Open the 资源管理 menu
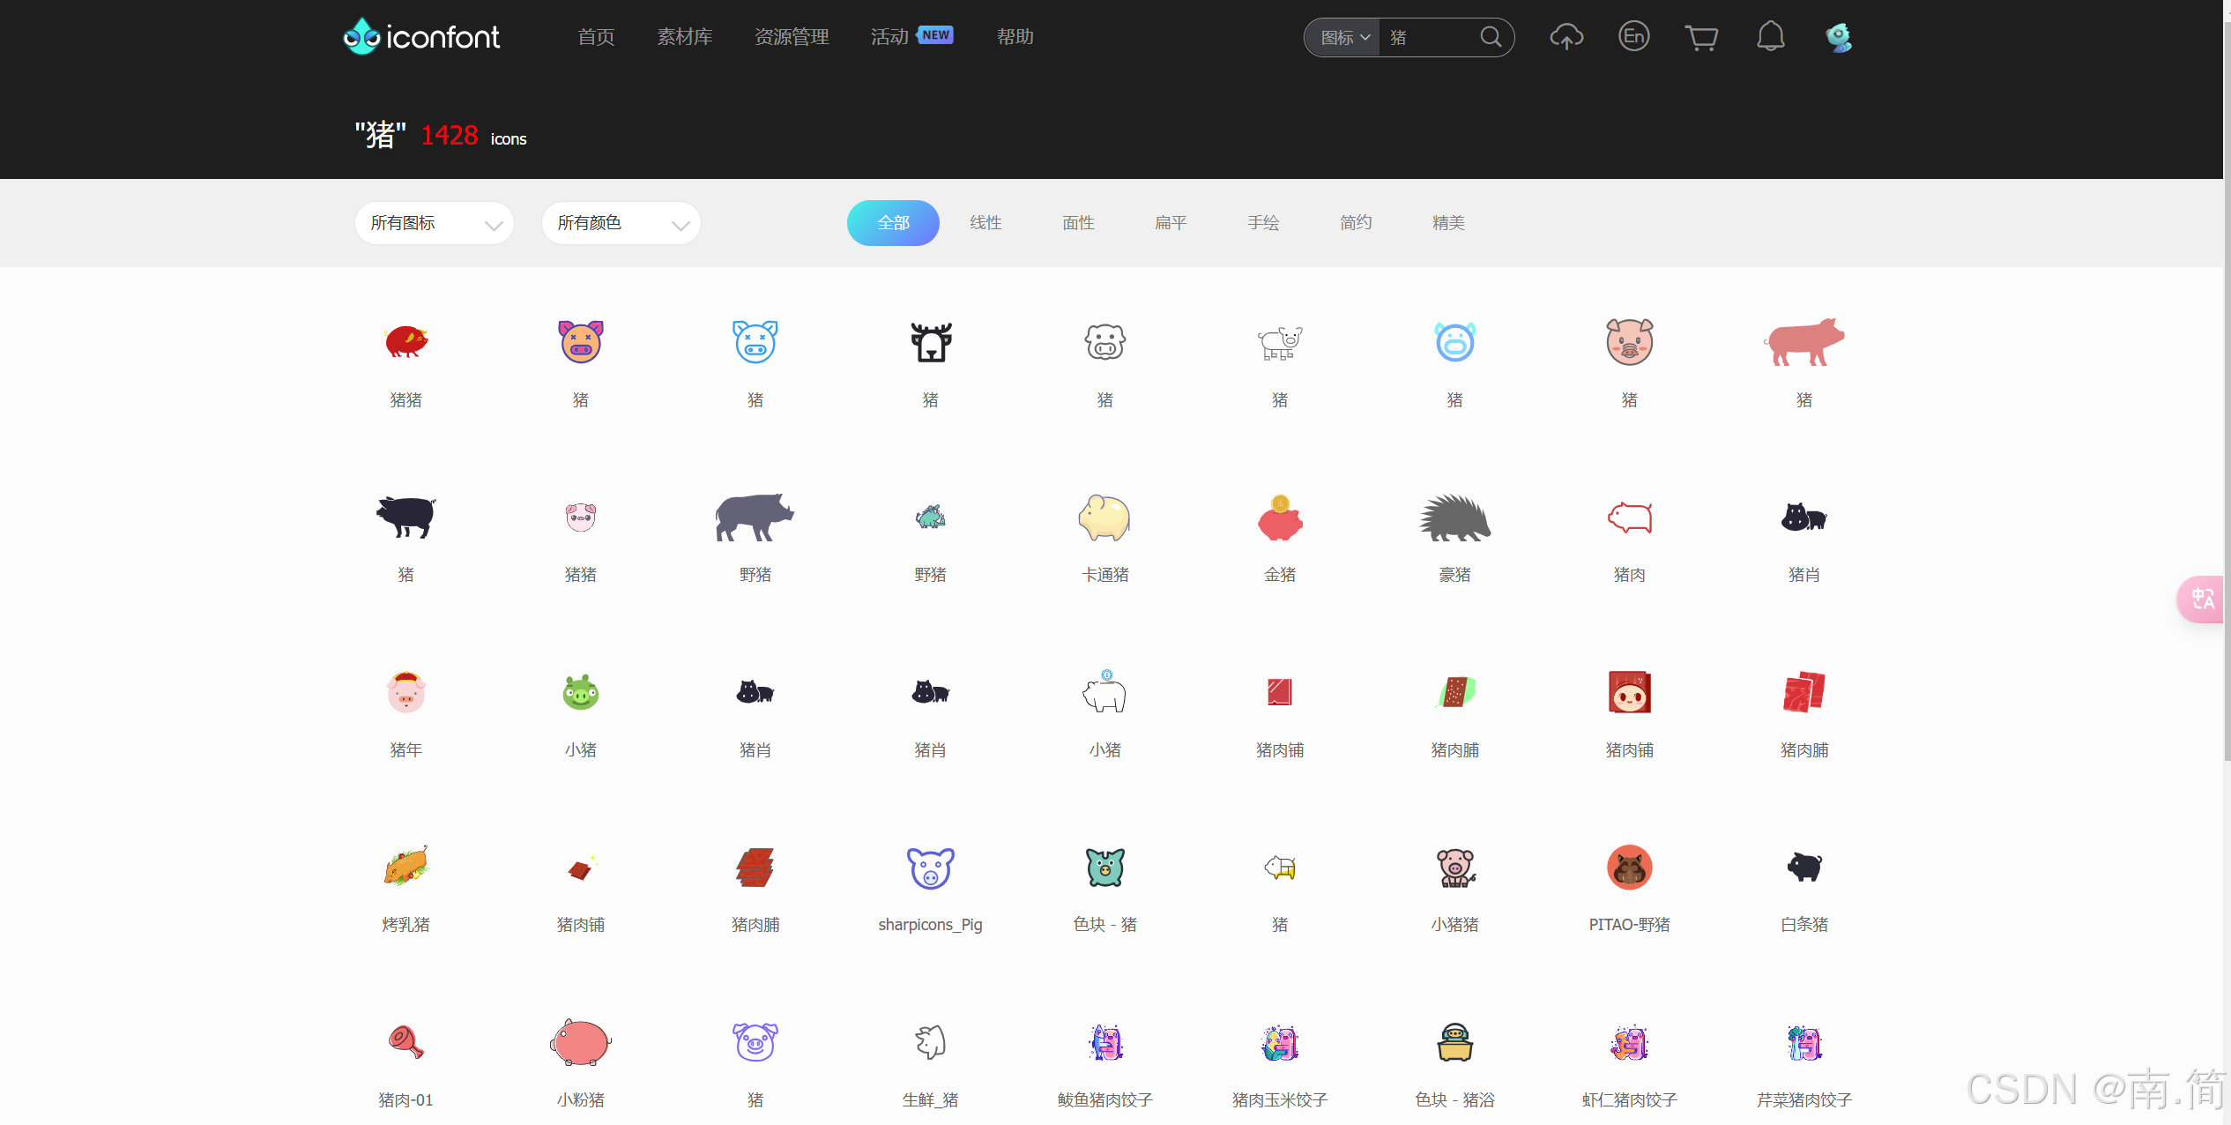Viewport: 2231px width, 1125px height. (791, 37)
